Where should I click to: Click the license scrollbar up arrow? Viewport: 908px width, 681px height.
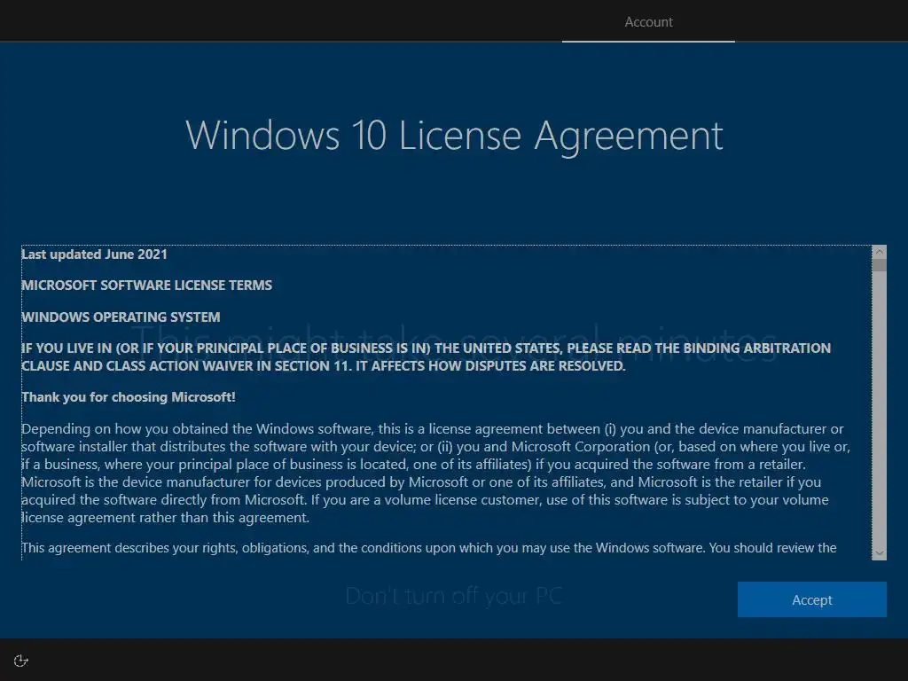879,252
